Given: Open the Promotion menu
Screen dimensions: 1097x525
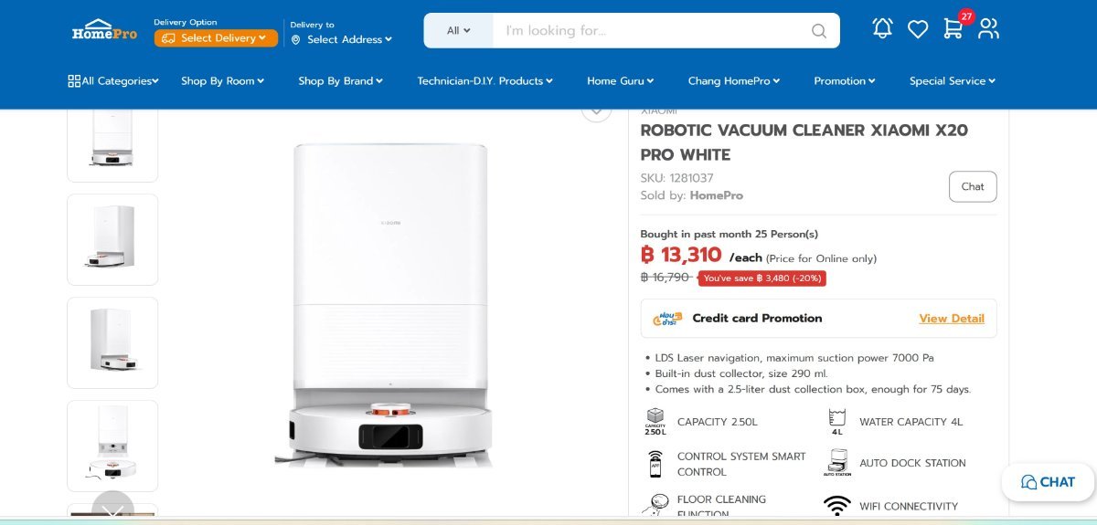Looking at the screenshot, I should coord(845,81).
